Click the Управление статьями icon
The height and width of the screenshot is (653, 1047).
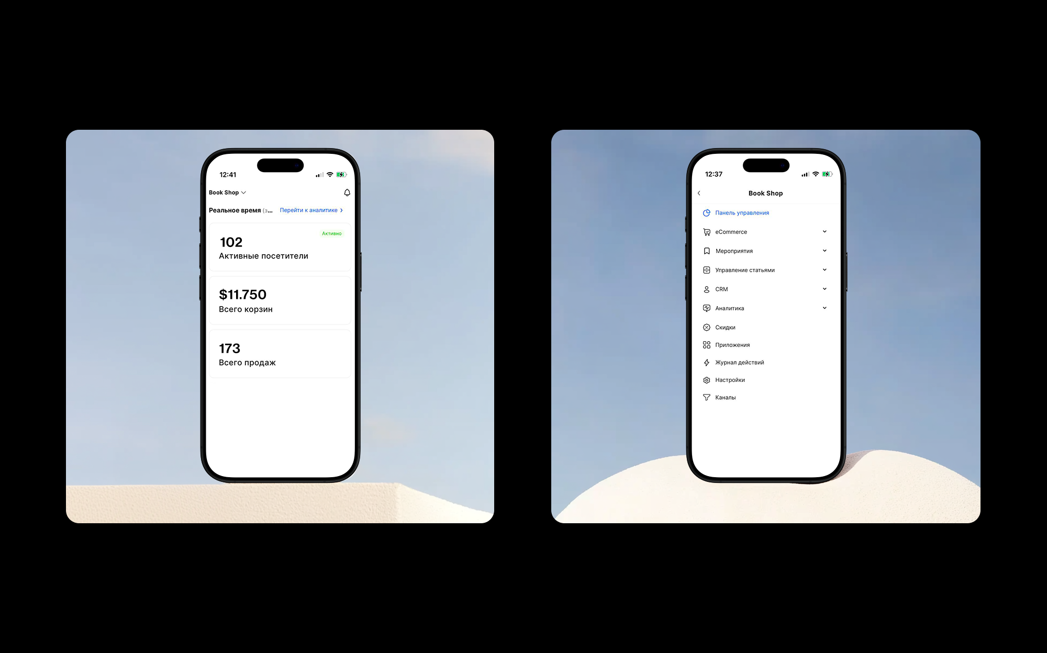(x=705, y=269)
